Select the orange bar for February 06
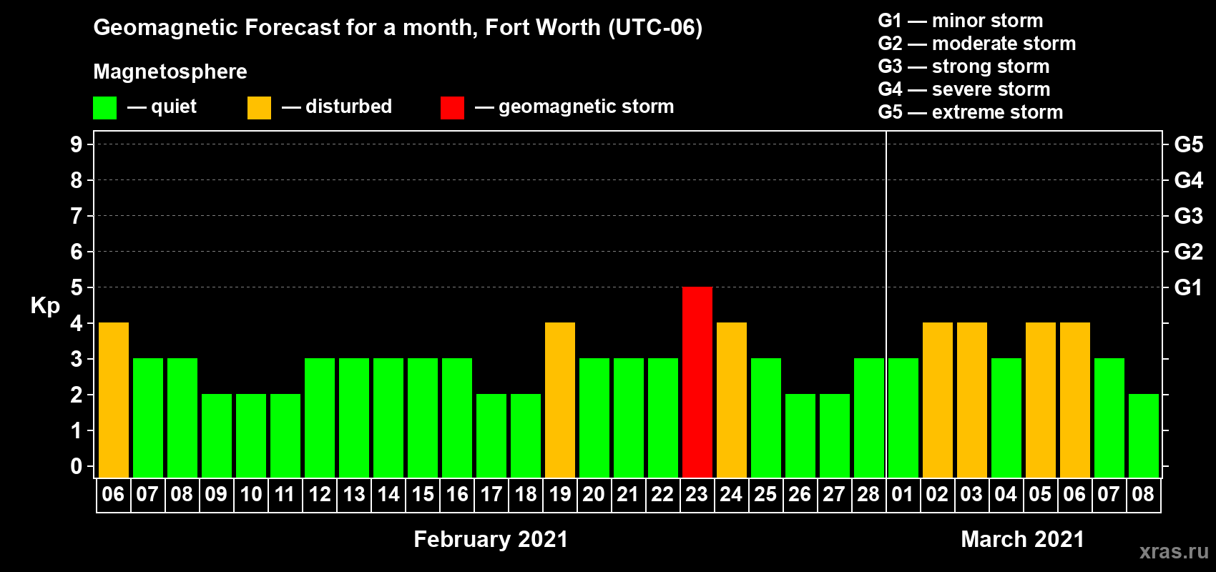This screenshot has width=1216, height=572. tap(114, 400)
